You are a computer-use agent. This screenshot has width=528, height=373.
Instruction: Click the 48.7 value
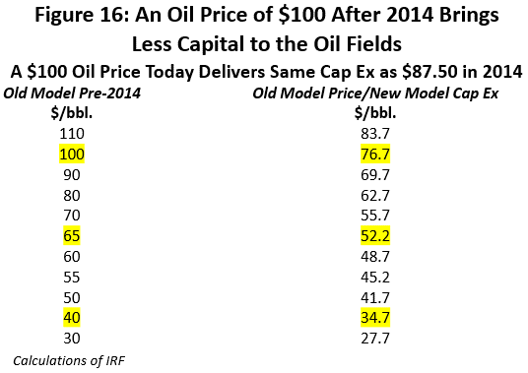[375, 257]
